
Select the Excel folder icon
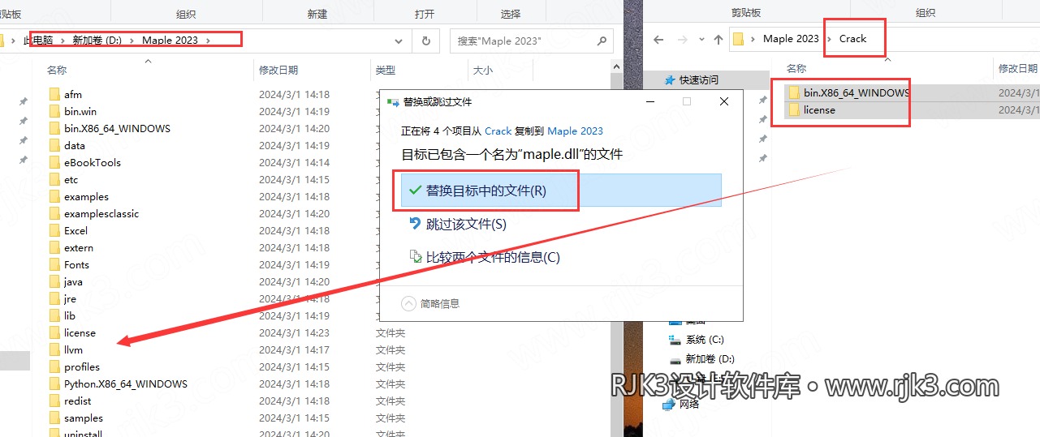coord(54,230)
